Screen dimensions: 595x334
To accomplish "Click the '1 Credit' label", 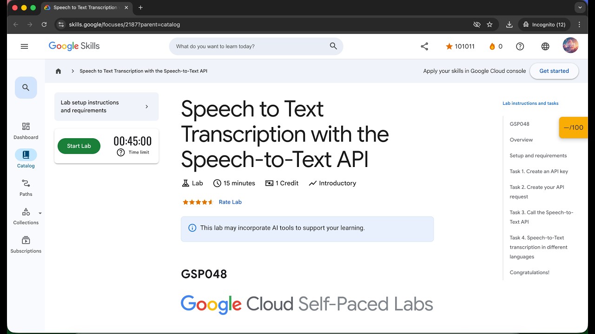I will click(x=282, y=183).
